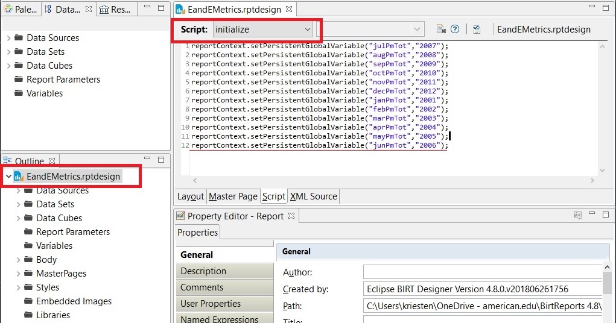Click the script editor scroll right arrow
Viewport: 616px width, 323px height.
592,181
